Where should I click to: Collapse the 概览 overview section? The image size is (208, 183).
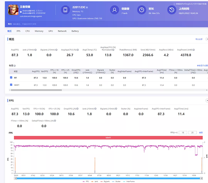coord(207,39)
